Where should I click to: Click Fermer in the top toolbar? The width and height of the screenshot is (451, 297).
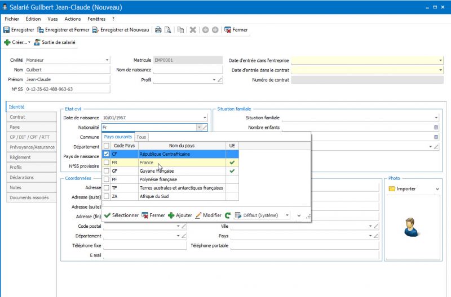pyautogui.click(x=236, y=30)
